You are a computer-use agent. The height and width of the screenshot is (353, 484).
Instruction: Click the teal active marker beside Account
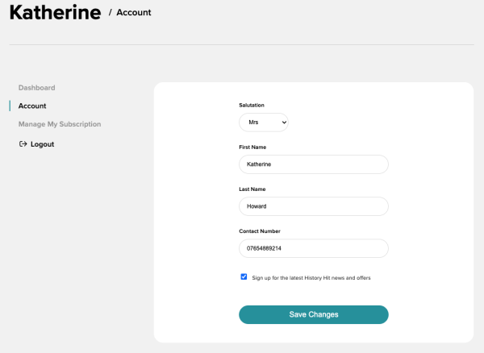click(x=10, y=106)
